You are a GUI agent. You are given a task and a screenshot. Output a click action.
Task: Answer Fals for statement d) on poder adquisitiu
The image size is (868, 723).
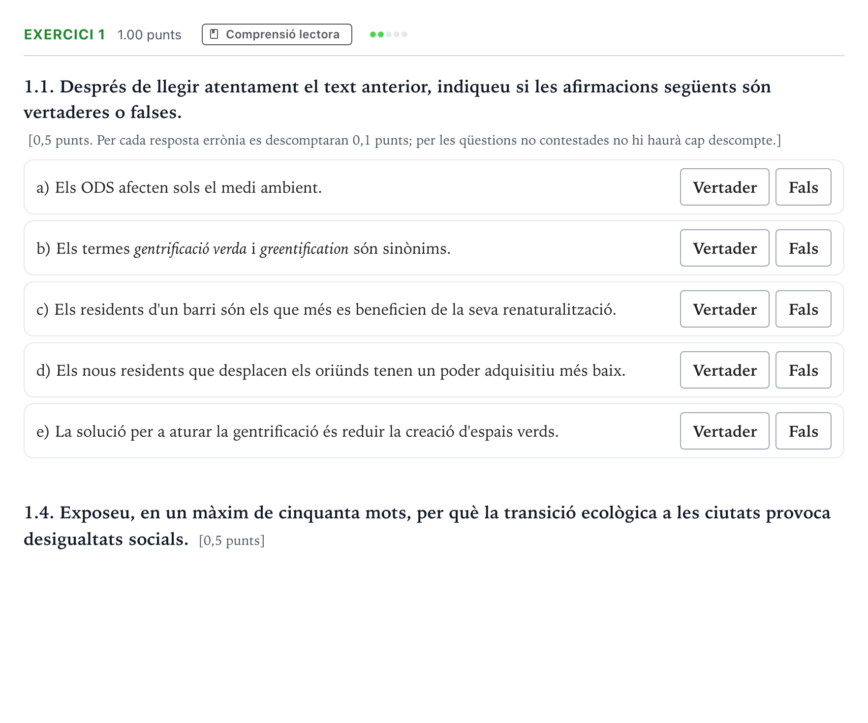point(804,370)
